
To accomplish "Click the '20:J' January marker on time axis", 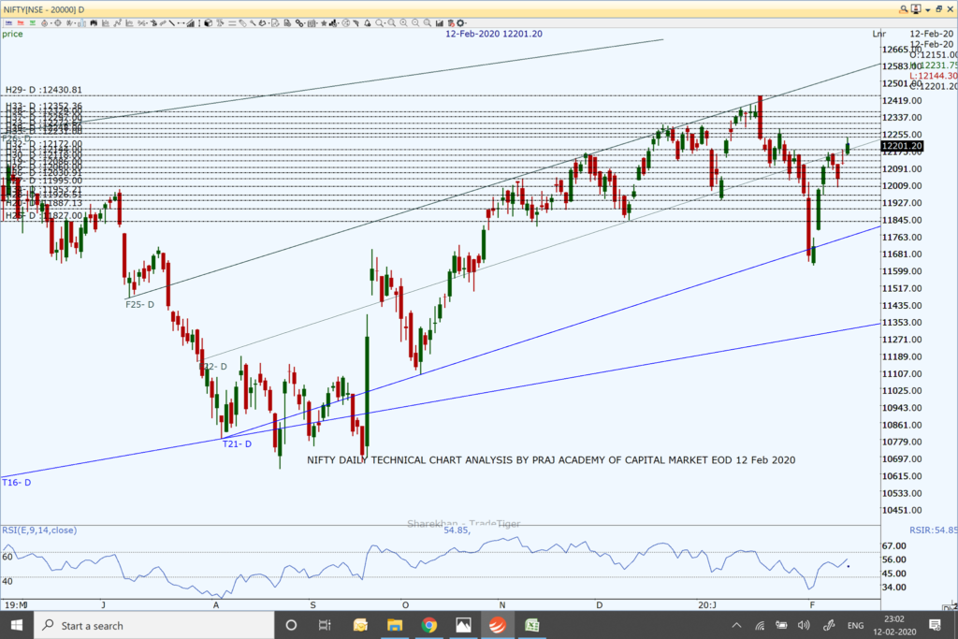I will [x=707, y=604].
